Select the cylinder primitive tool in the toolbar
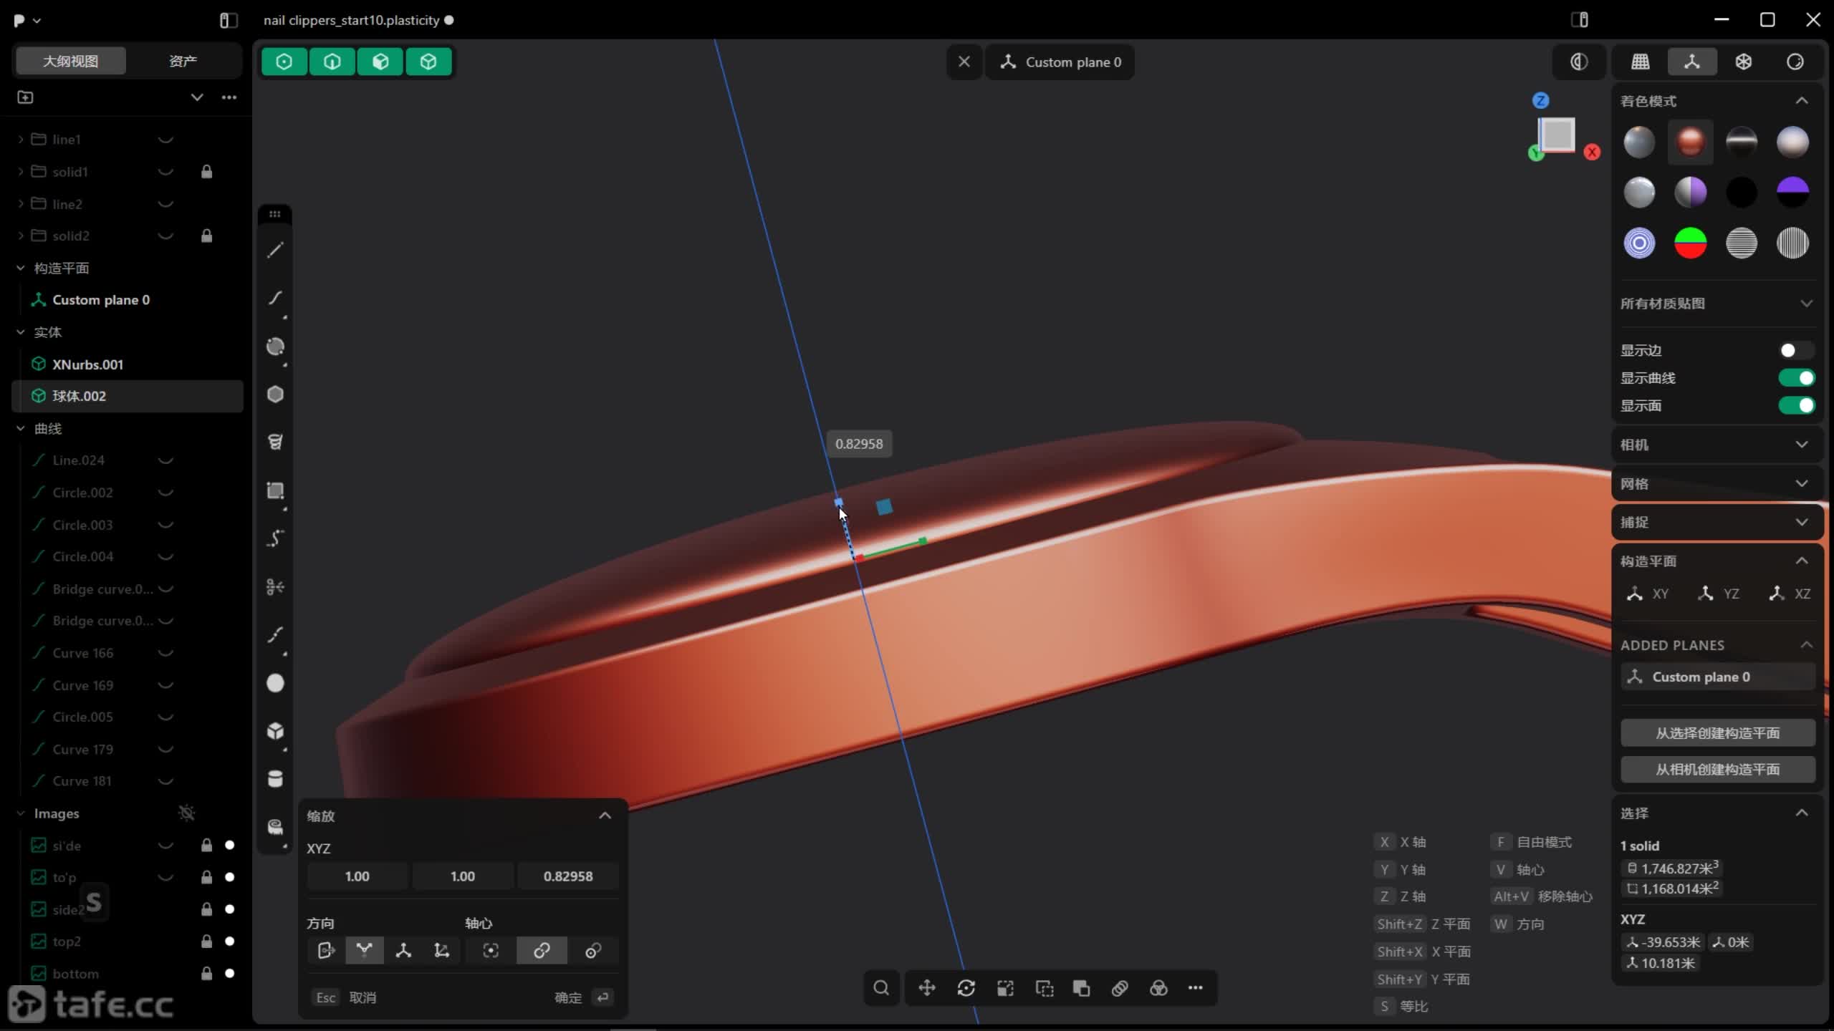This screenshot has width=1834, height=1031. (275, 779)
